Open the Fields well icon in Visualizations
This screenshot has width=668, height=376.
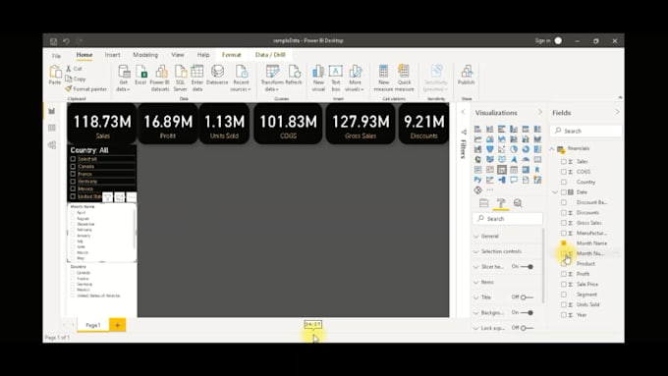point(483,203)
